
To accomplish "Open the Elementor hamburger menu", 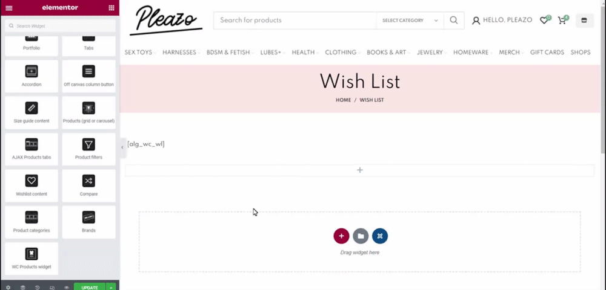I will [x=8, y=8].
